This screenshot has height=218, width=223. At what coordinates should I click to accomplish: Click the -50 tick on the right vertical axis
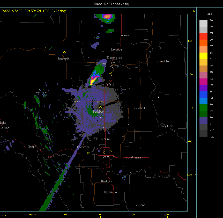coord(190,141)
